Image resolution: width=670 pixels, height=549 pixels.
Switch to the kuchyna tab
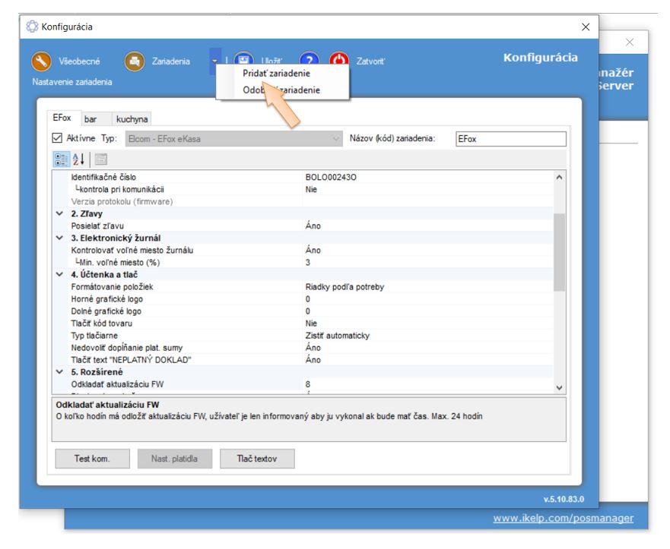pyautogui.click(x=132, y=119)
